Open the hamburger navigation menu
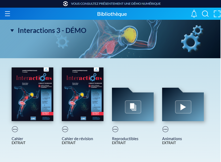Screen dimensions: 221x162 pos(7,14)
